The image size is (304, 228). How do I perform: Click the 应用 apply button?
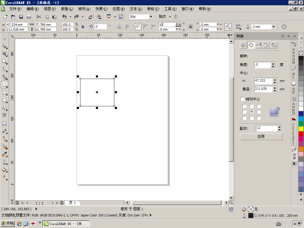coord(261,137)
